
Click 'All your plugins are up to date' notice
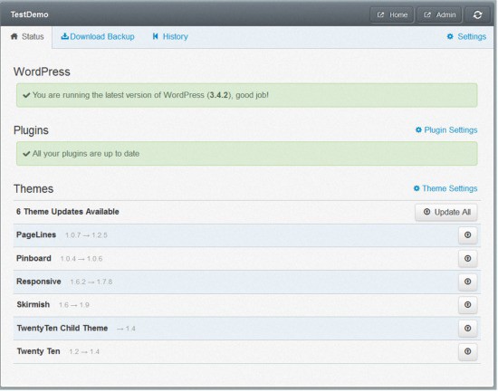tap(247, 154)
